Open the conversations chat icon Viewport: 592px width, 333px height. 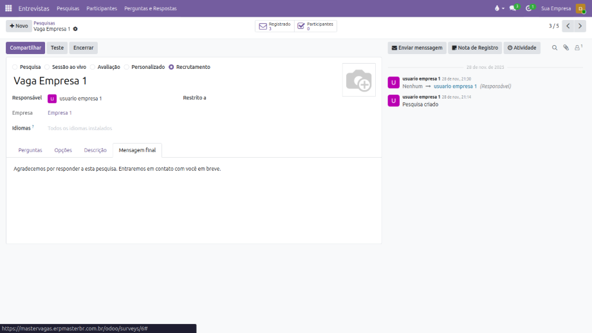[x=513, y=8]
